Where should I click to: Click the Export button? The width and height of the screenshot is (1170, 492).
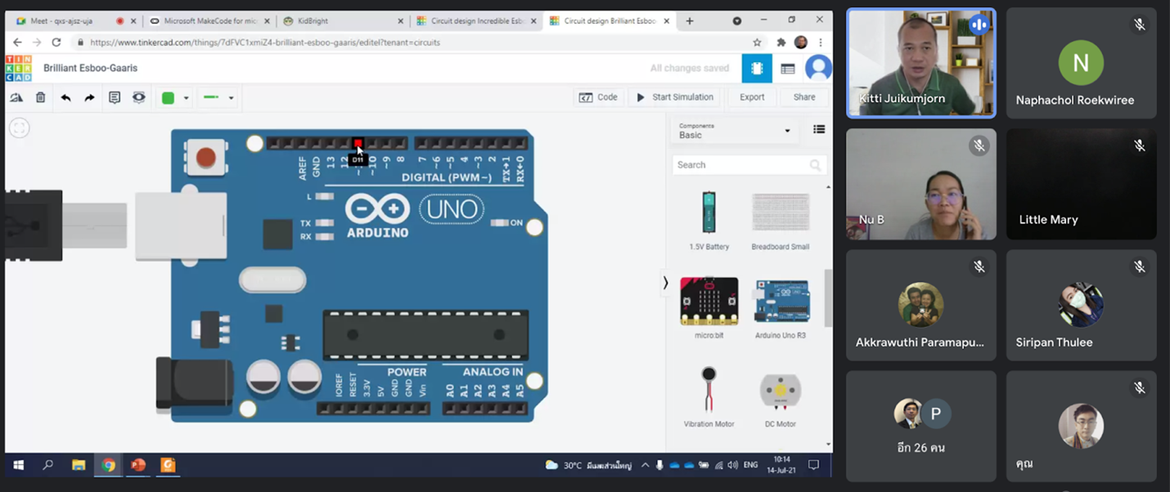pos(752,97)
